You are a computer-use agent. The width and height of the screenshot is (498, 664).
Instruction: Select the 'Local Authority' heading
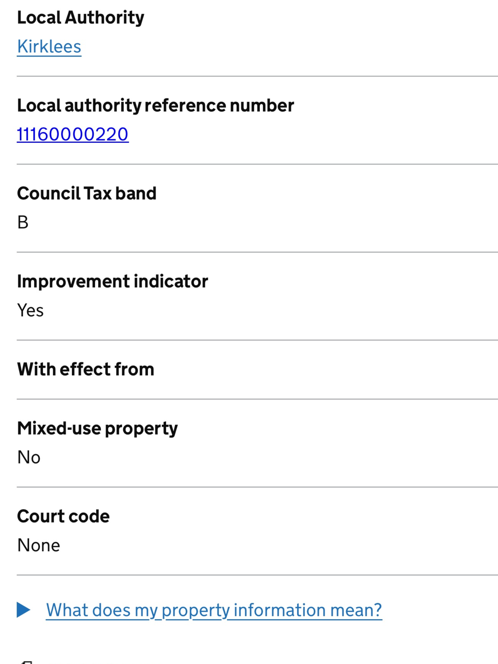(x=81, y=18)
